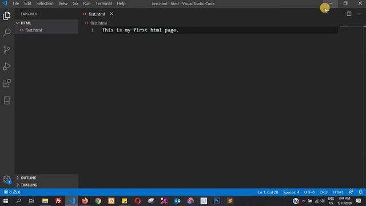This screenshot has width=366, height=206.
Task: Open the Help menu
Action: coord(121,3)
